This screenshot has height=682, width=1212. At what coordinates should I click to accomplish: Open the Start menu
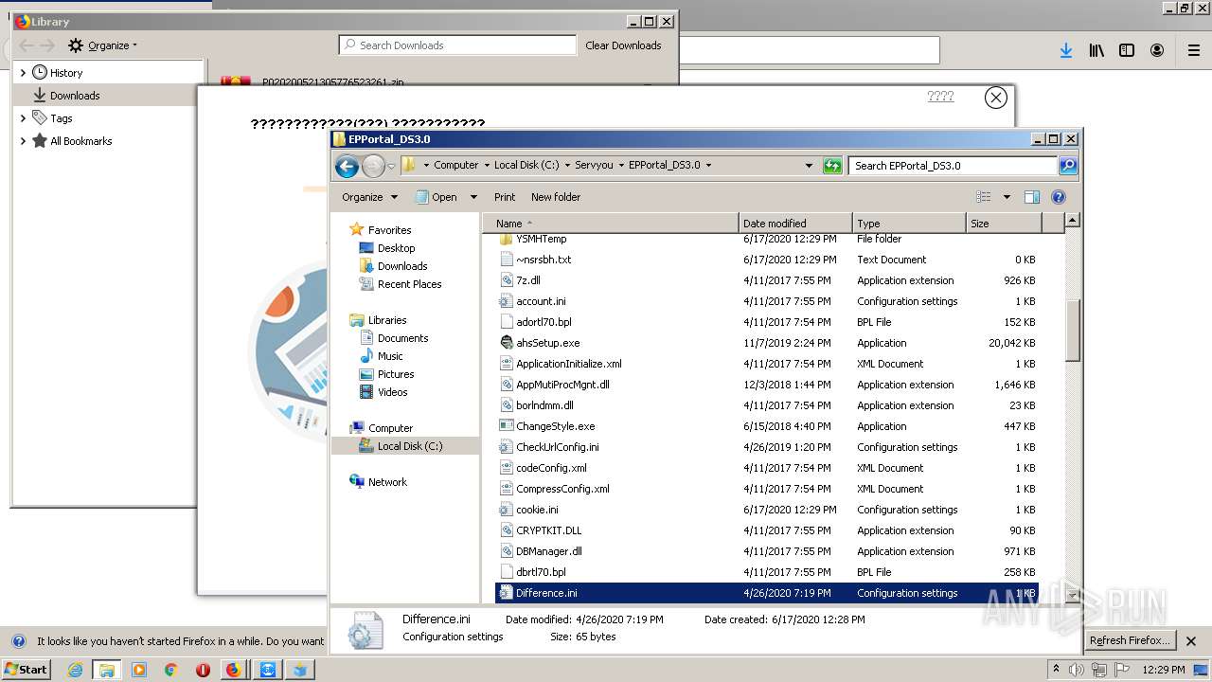click(x=26, y=669)
